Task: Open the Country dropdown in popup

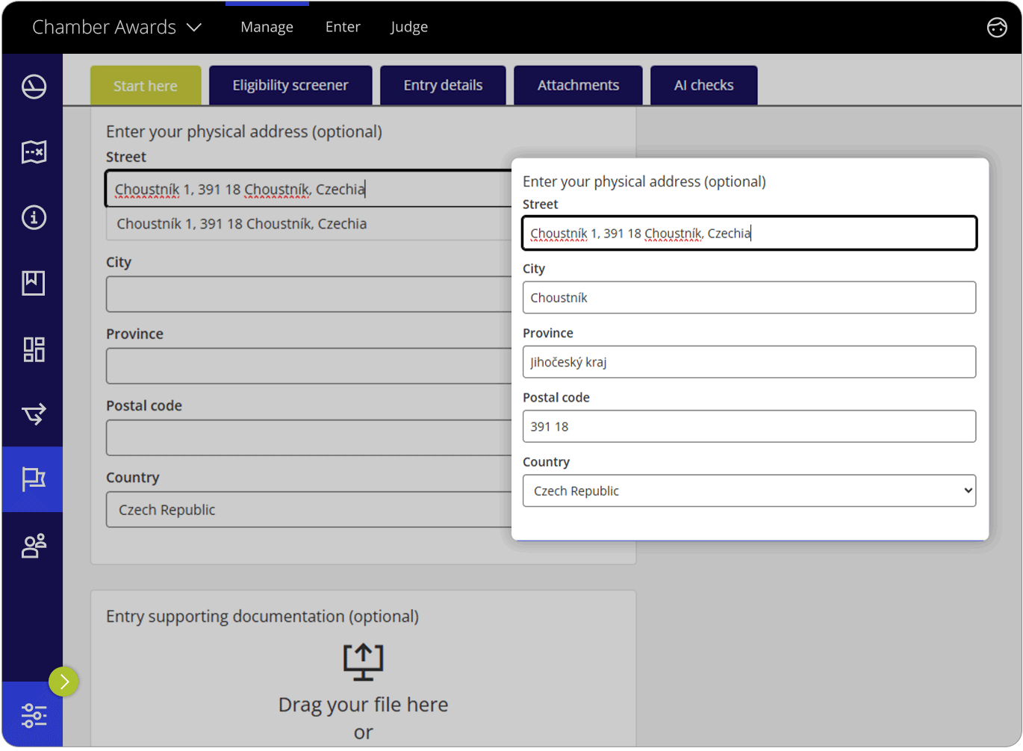Action: (x=749, y=490)
